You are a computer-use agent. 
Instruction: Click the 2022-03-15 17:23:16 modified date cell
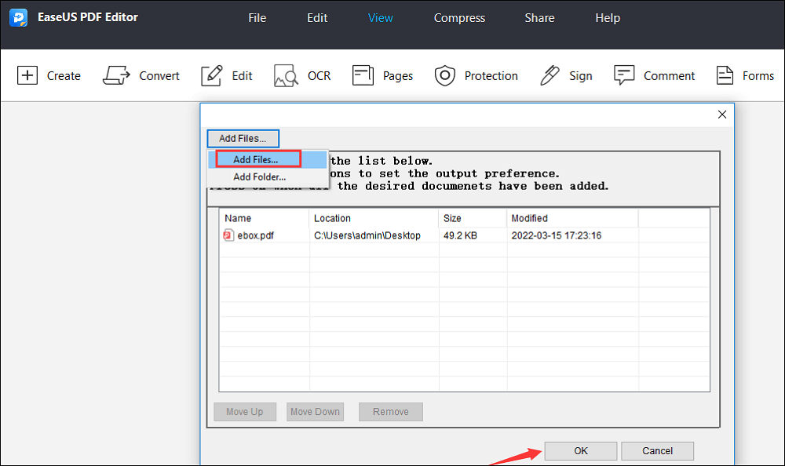click(x=557, y=235)
